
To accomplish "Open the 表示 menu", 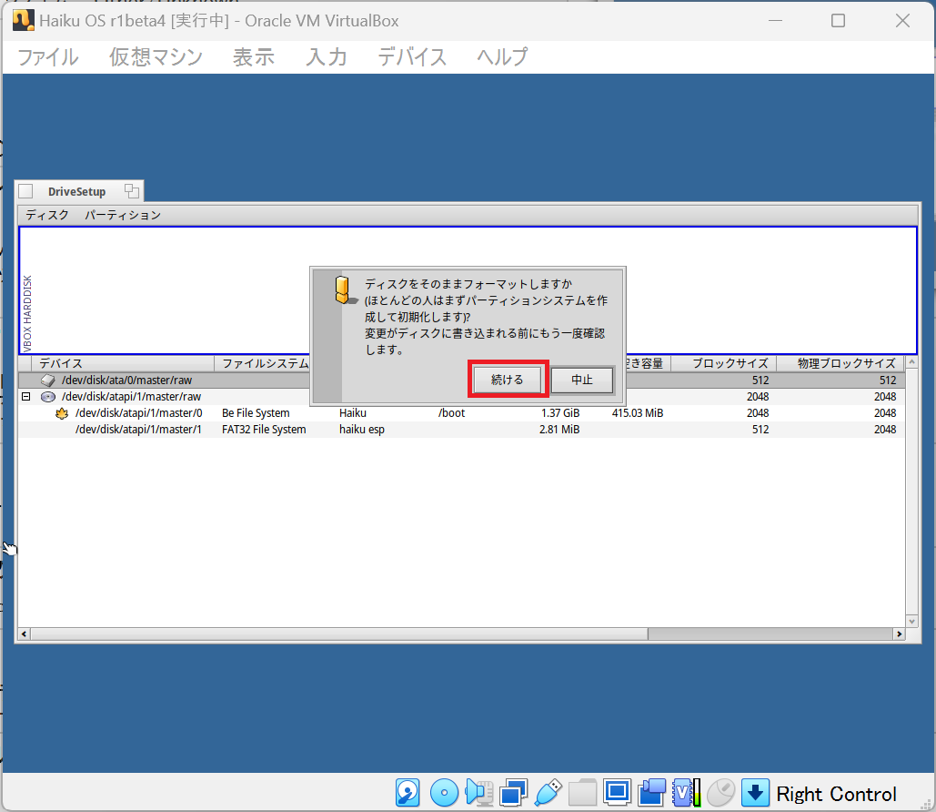I will [x=254, y=57].
